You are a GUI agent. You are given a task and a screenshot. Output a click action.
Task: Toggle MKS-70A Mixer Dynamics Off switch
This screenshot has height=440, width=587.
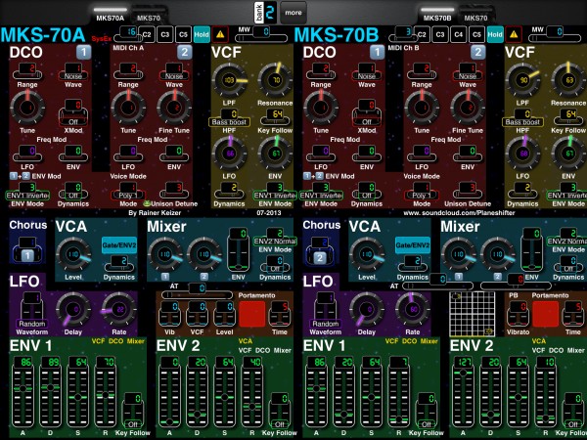(x=275, y=264)
